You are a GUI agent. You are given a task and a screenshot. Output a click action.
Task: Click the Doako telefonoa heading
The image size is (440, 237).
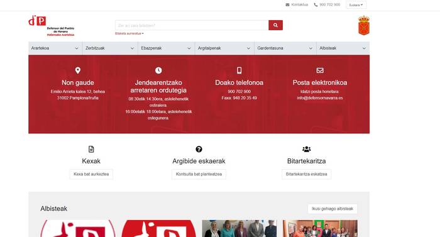pyautogui.click(x=239, y=82)
